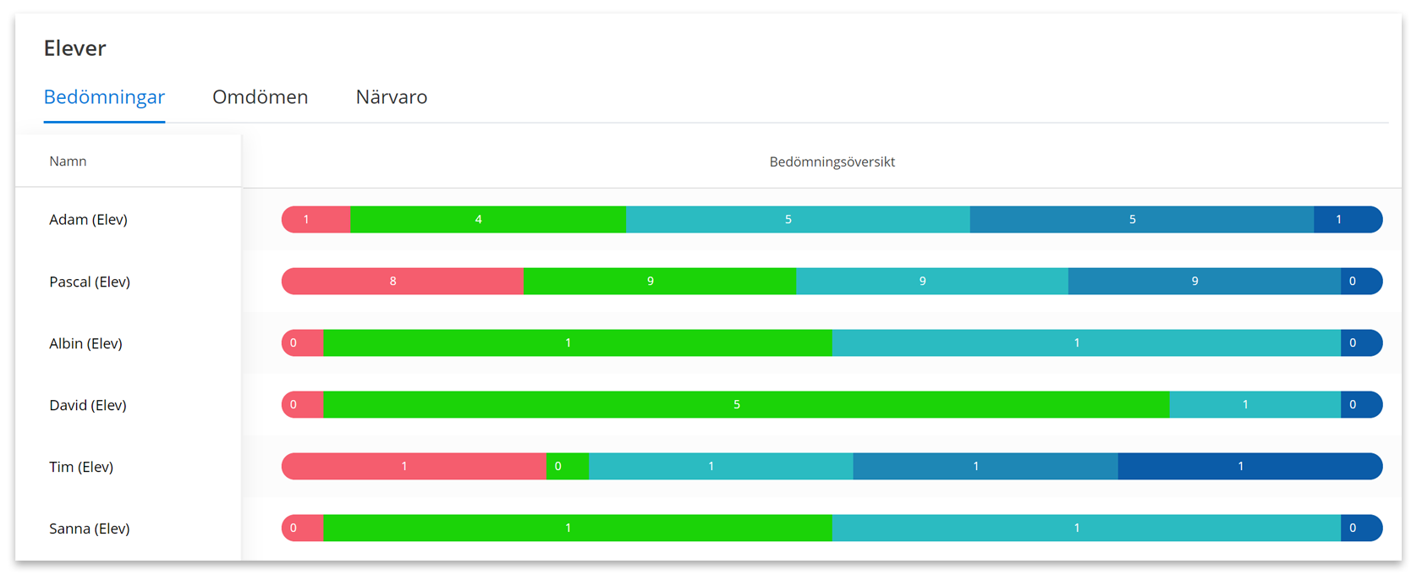This screenshot has width=1422, height=575.
Task: Open student Pascal (Elev)
Action: click(90, 282)
